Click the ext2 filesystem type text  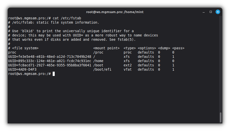128,65
